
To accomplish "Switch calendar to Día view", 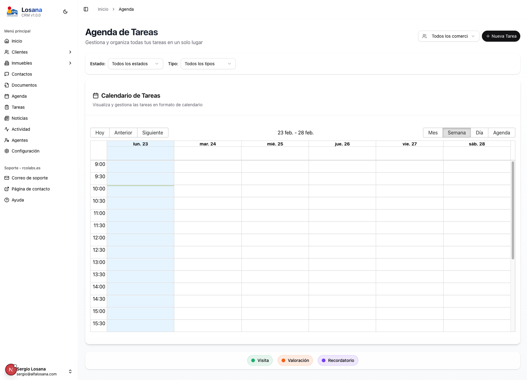I will pyautogui.click(x=479, y=133).
